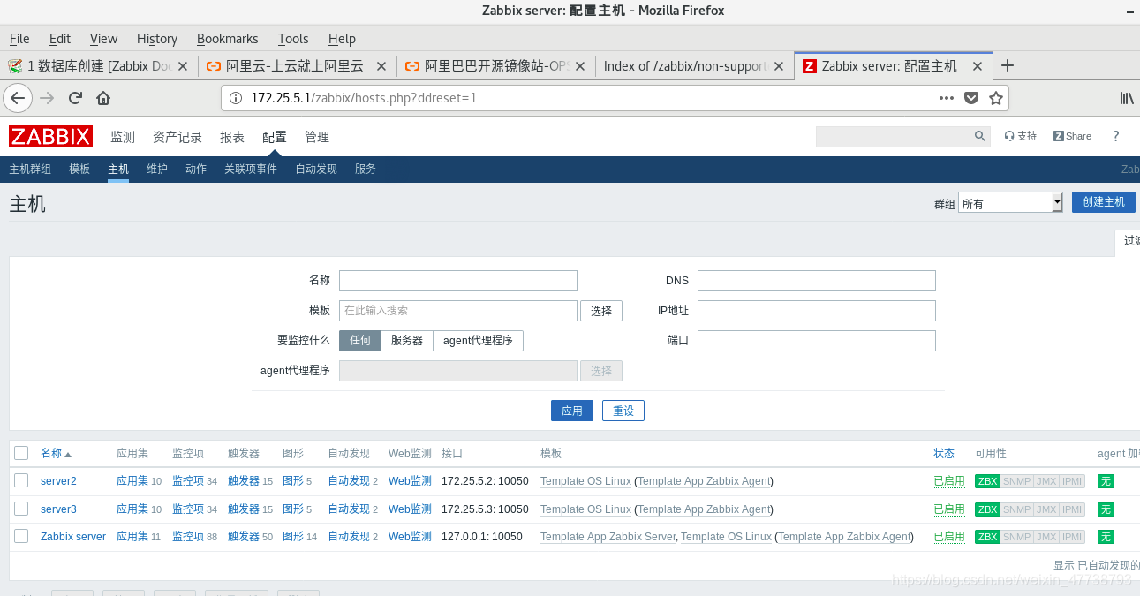Open the 监测 top menu
The height and width of the screenshot is (596, 1140).
[123, 137]
